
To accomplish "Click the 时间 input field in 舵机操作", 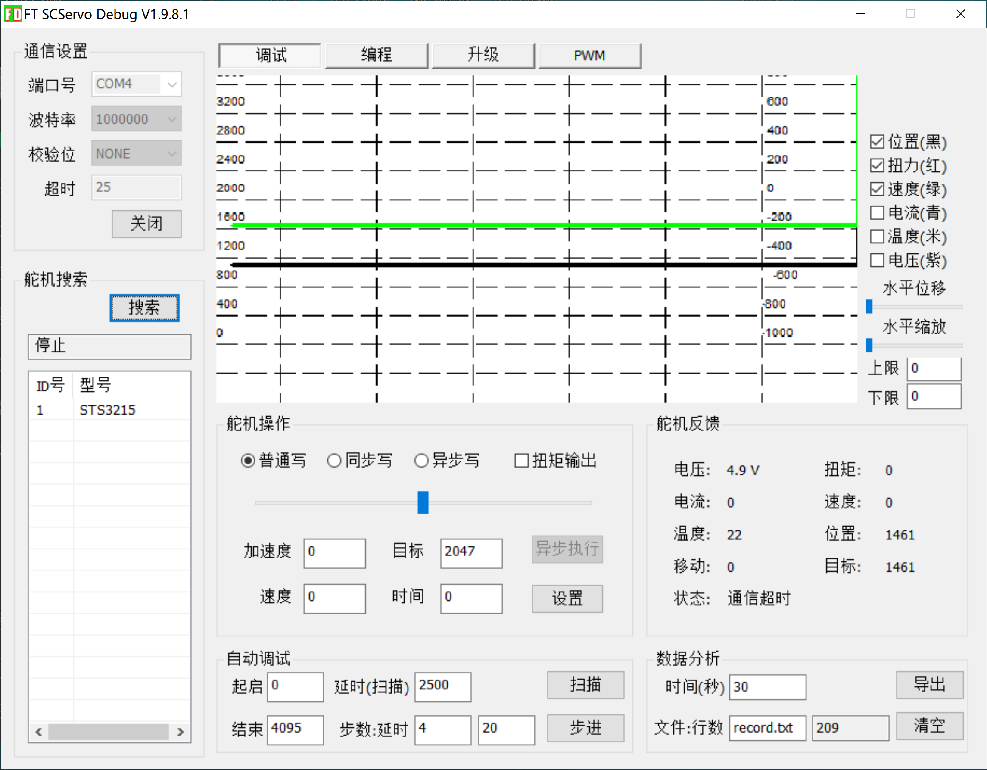I will click(x=471, y=598).
